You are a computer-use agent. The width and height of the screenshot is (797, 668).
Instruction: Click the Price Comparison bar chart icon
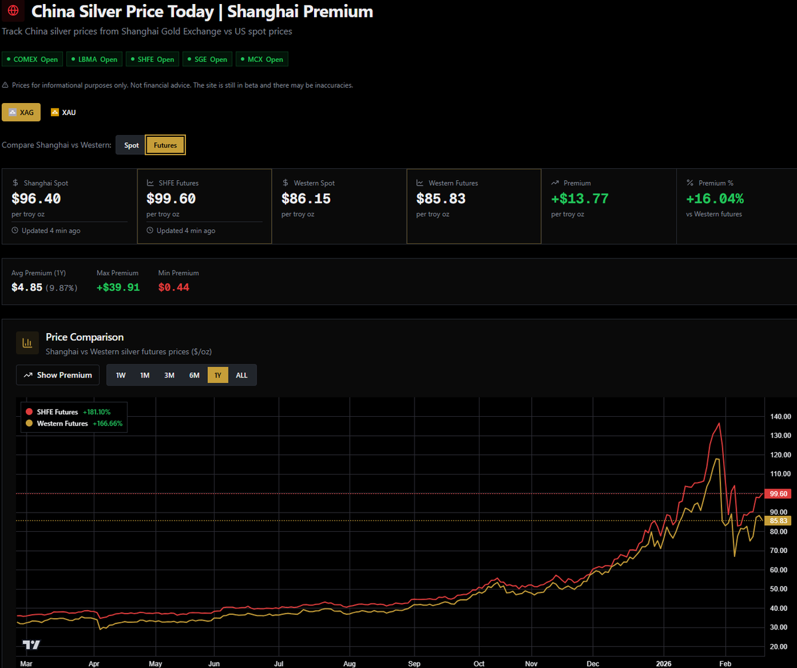(x=27, y=343)
